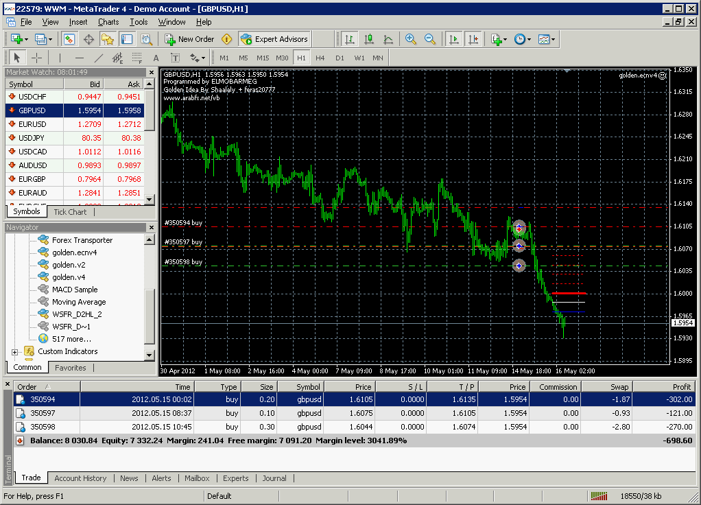Select the equidistant channel tool
The height and width of the screenshot is (505, 701).
117,58
